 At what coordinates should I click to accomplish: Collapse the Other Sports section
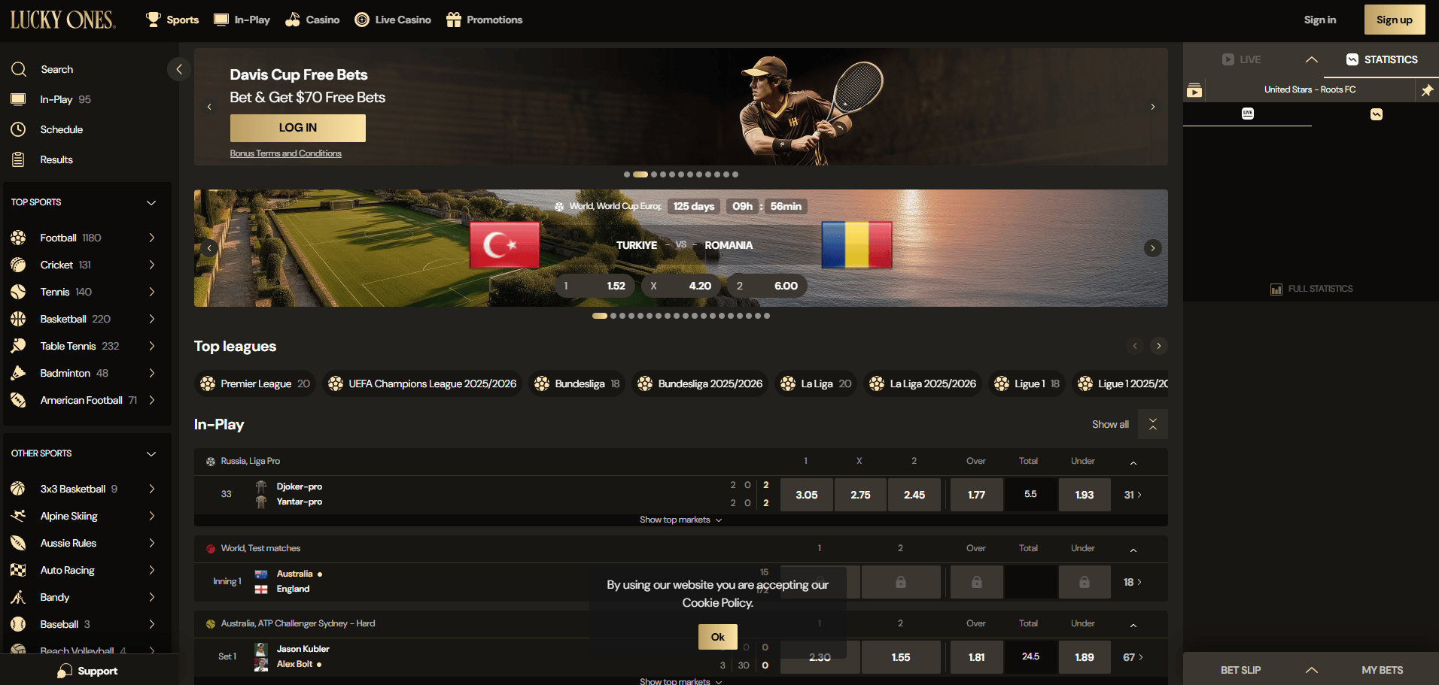coord(151,454)
